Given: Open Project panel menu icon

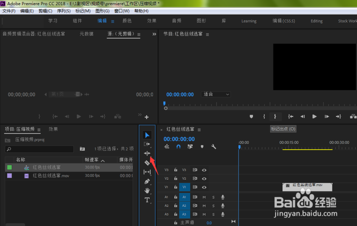Looking at the screenshot, I should (x=39, y=130).
